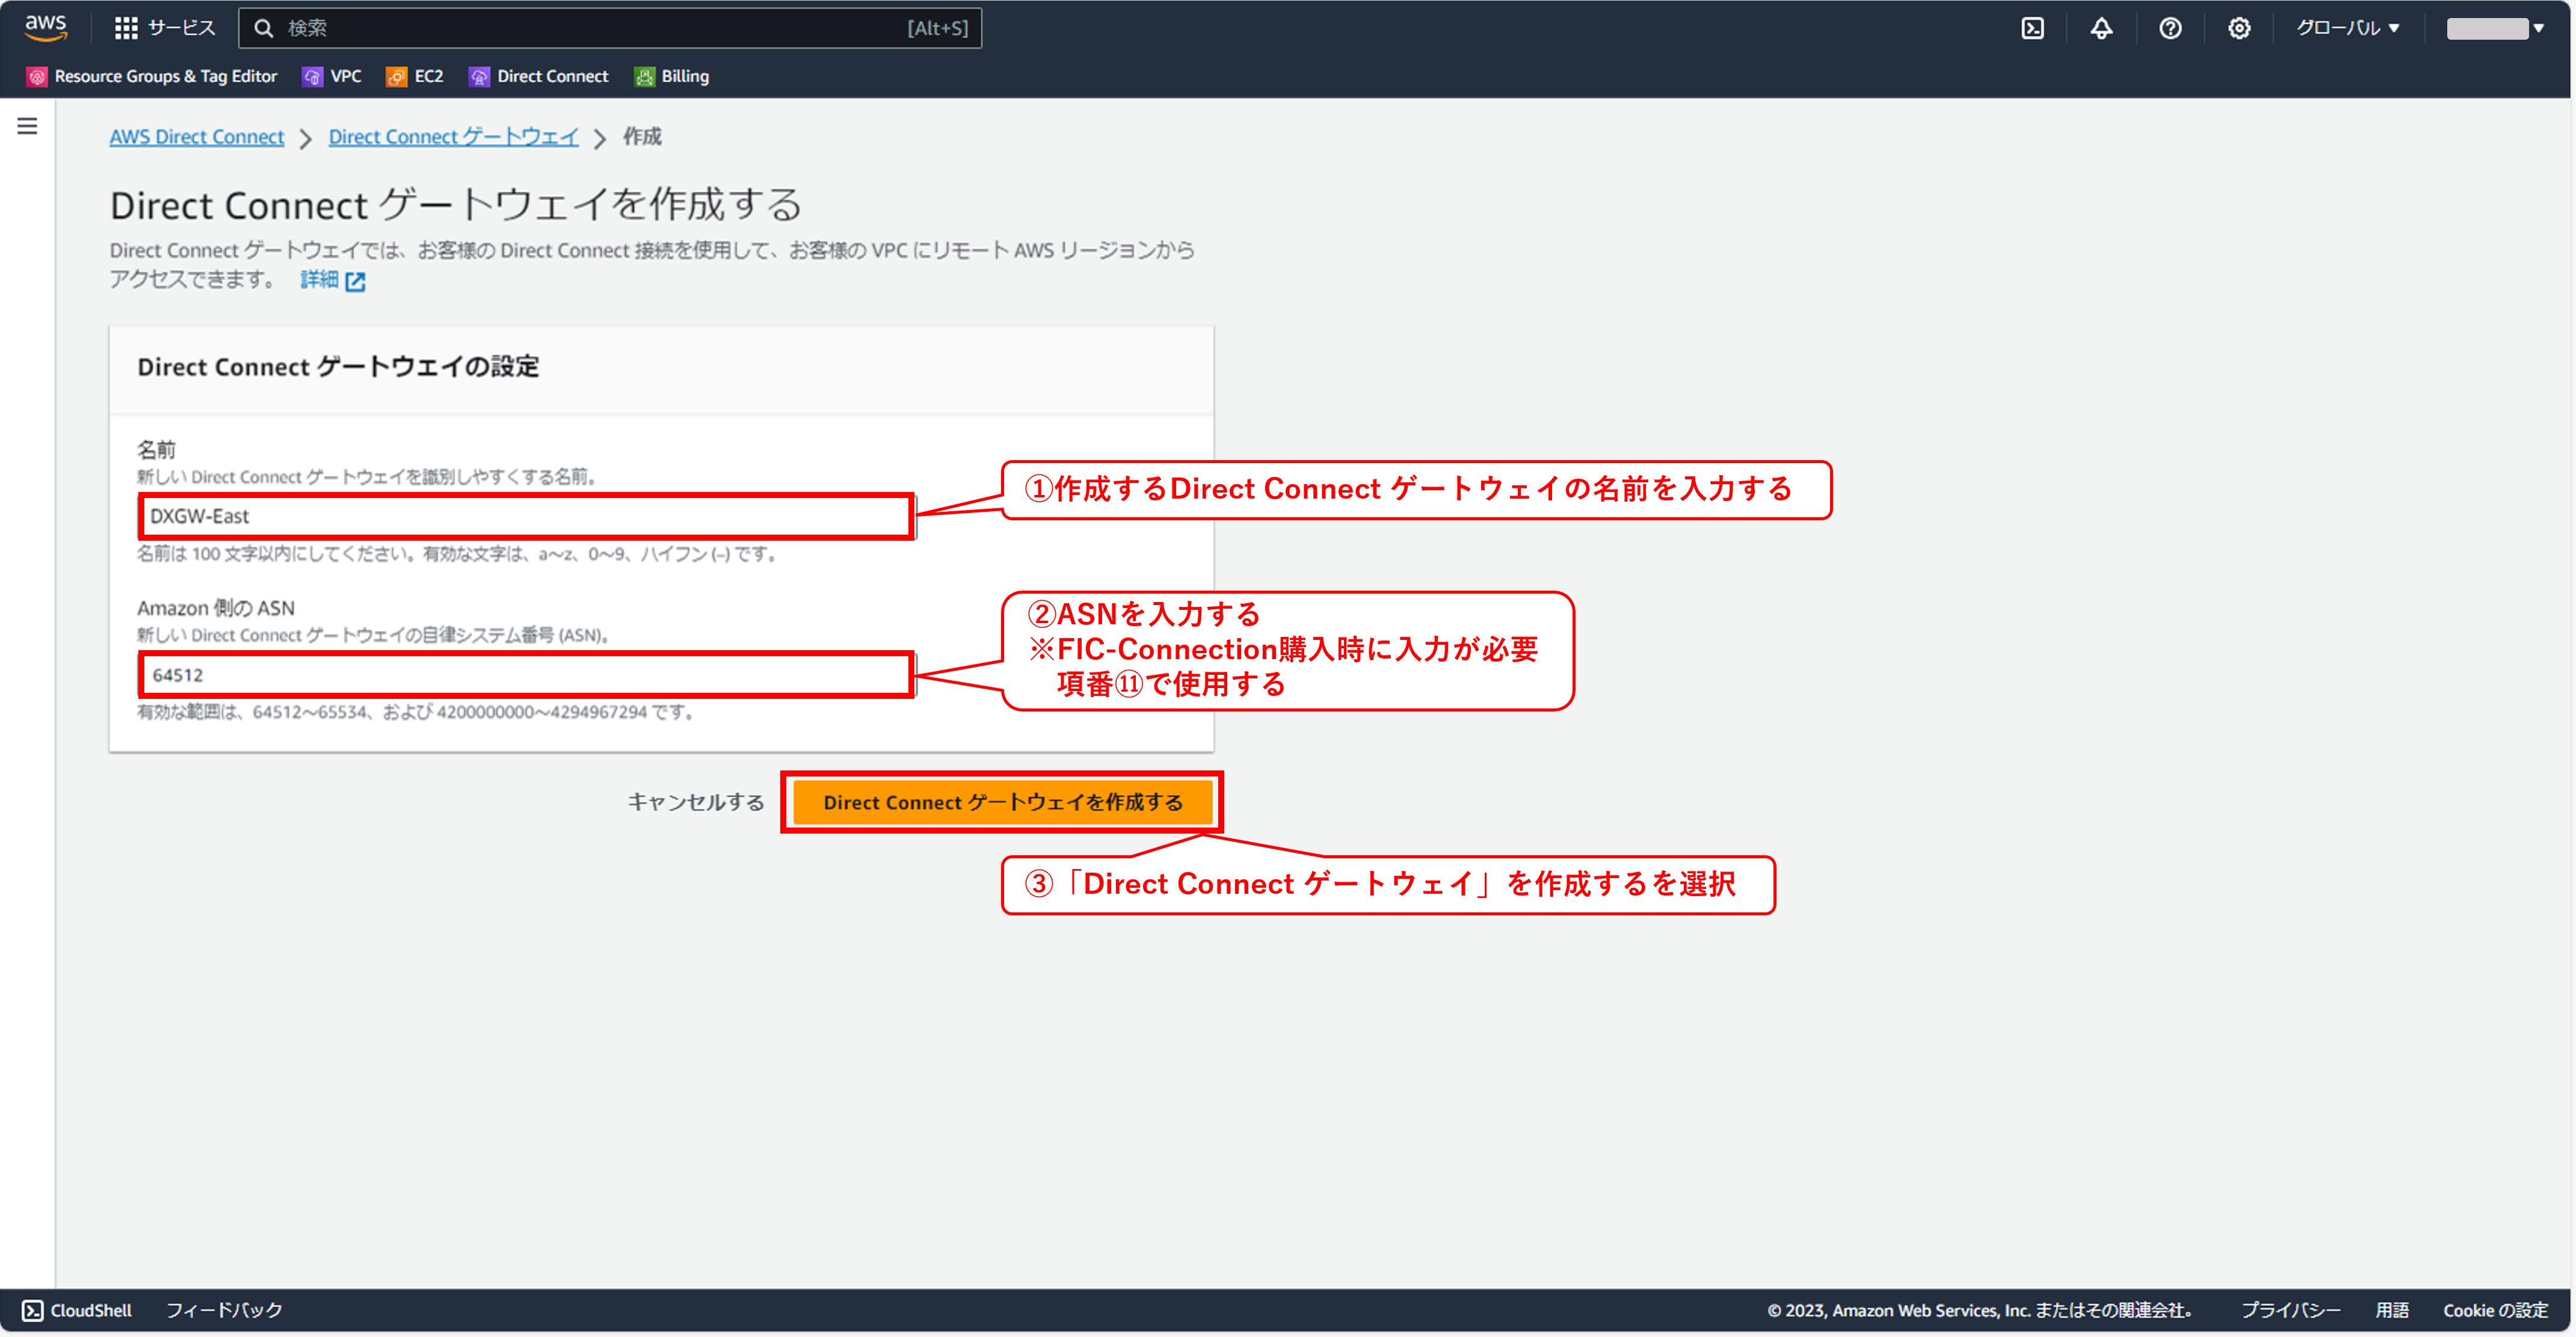The image size is (2576, 1337).
Task: Open the settings gear
Action: coord(2239,27)
